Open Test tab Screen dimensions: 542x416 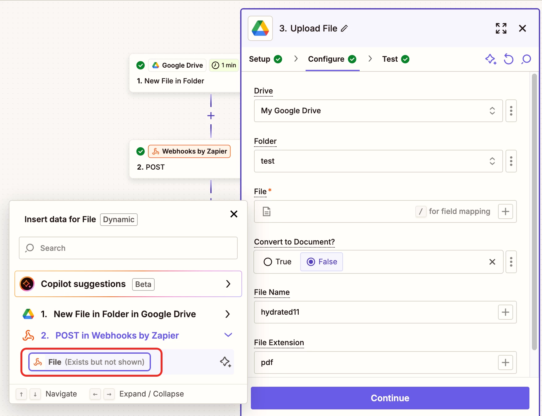click(395, 59)
